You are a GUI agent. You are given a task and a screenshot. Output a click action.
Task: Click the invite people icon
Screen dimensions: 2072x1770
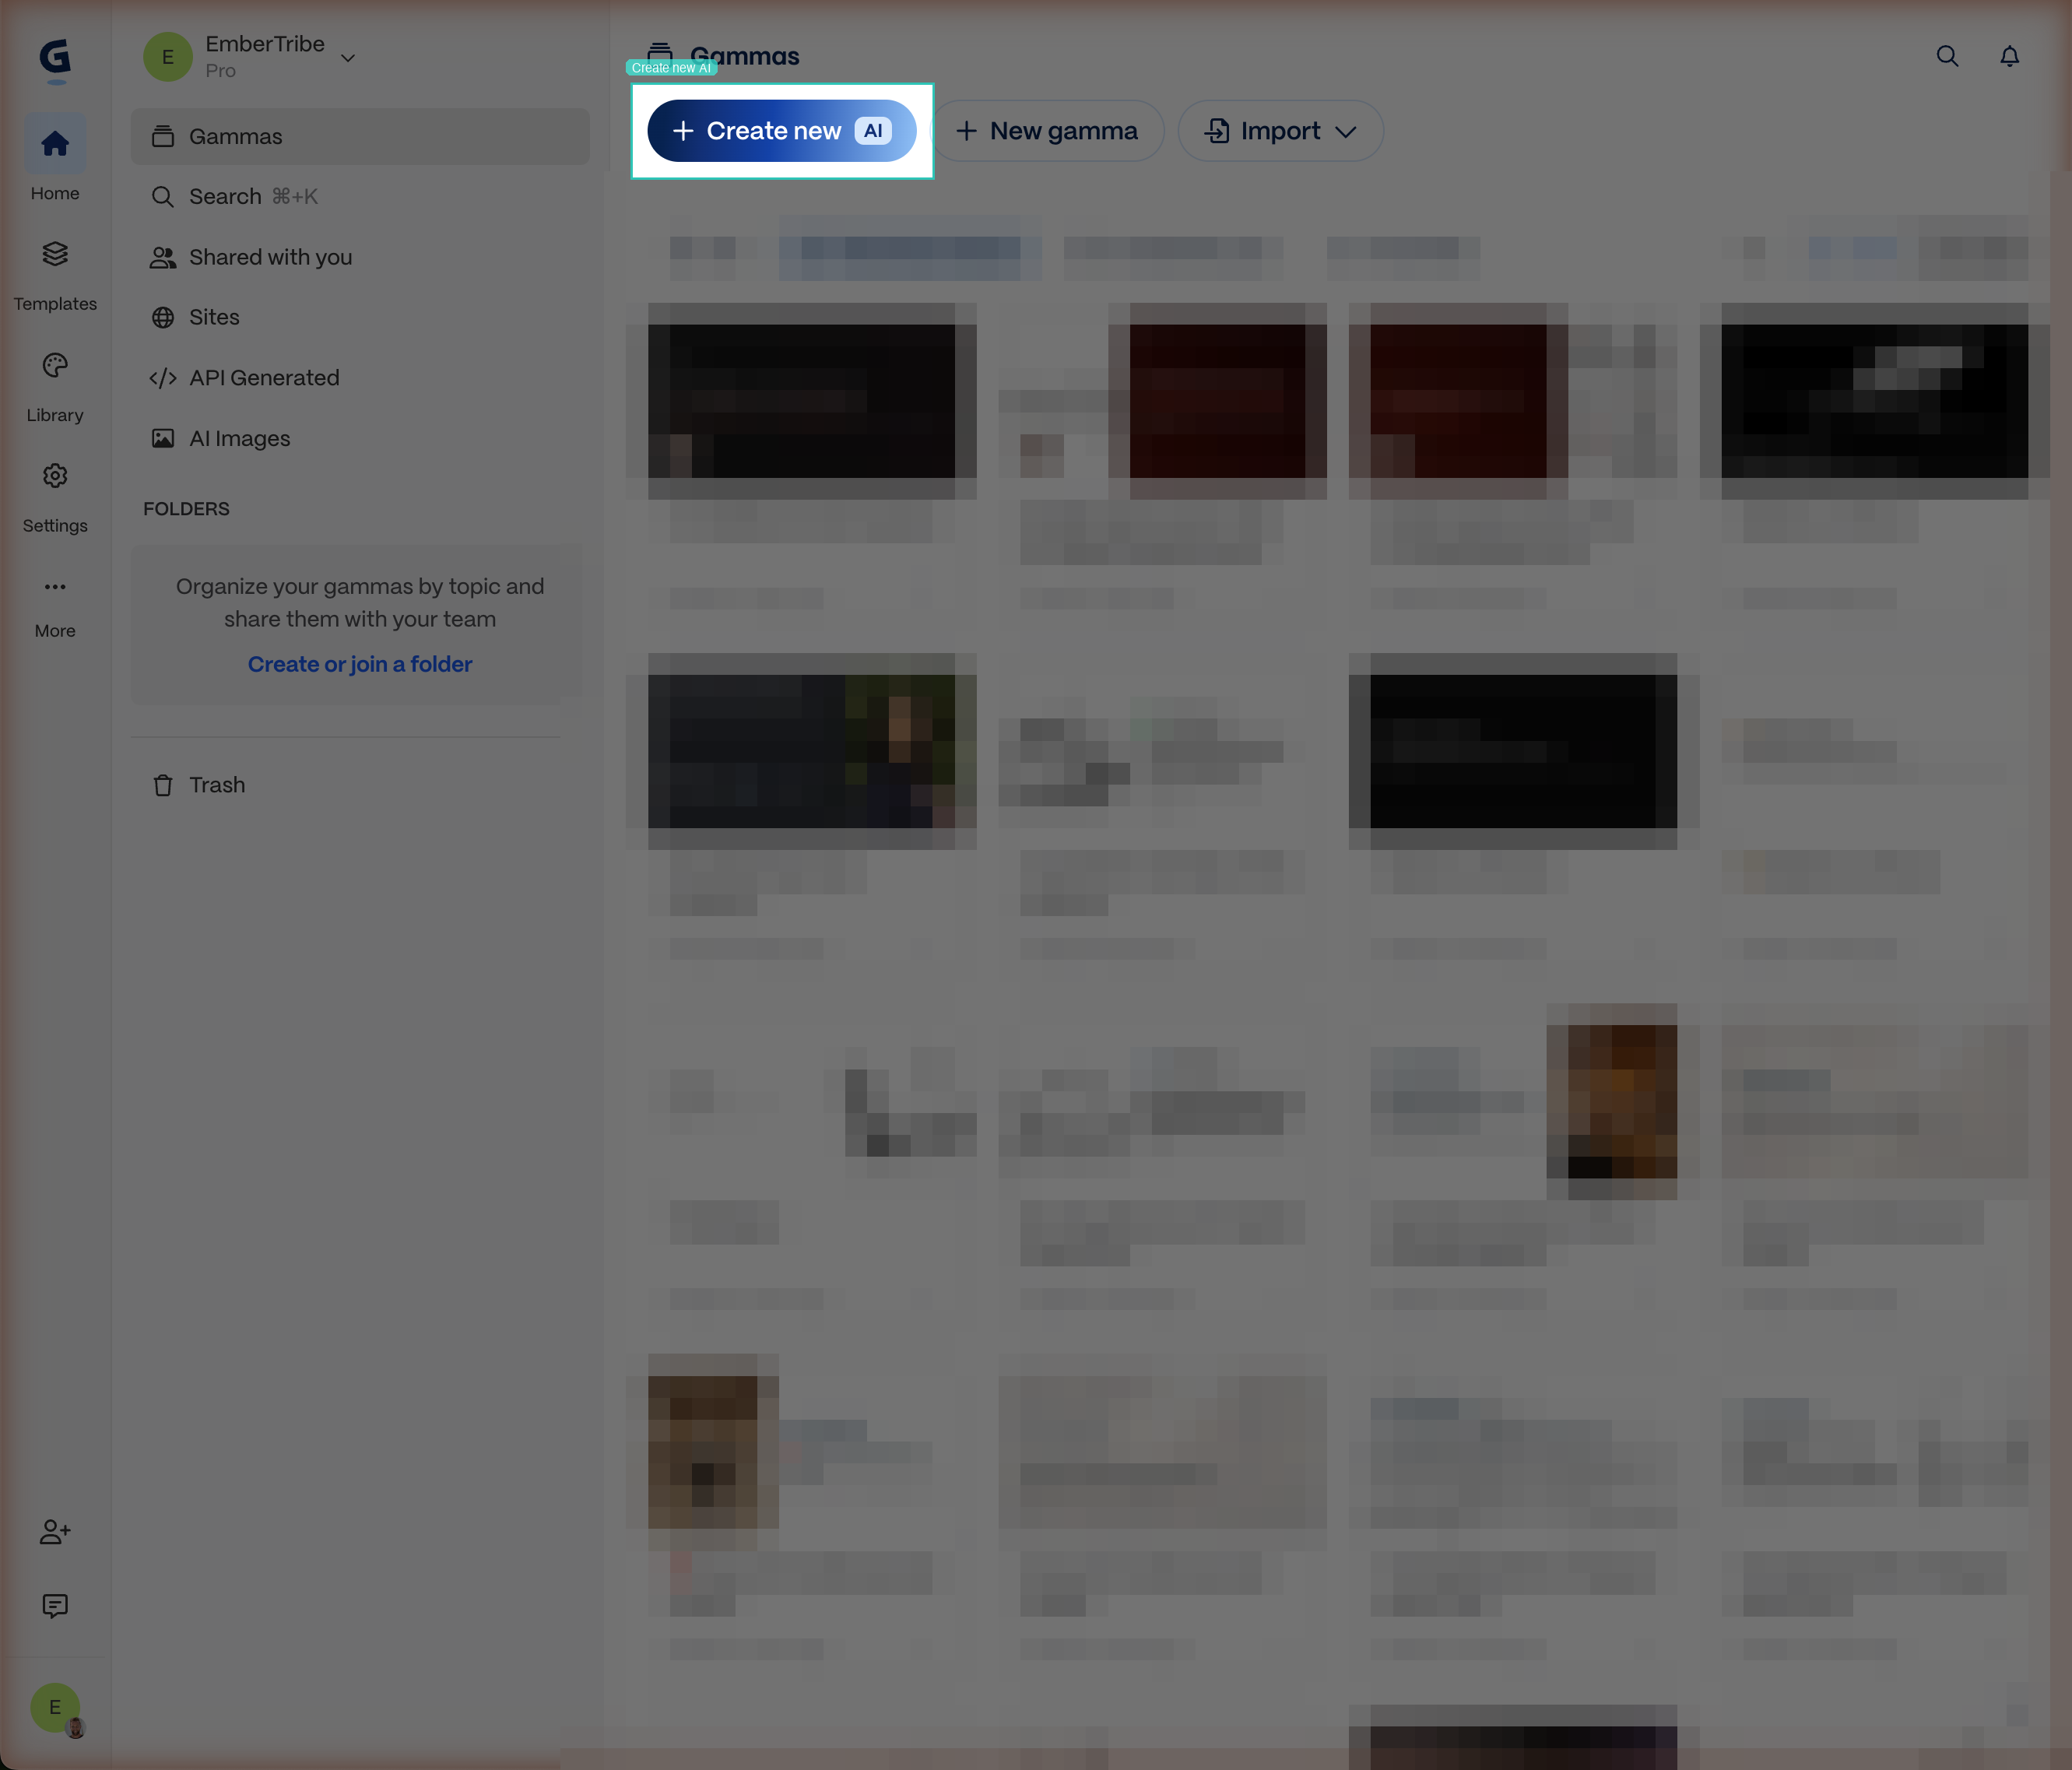55,1532
